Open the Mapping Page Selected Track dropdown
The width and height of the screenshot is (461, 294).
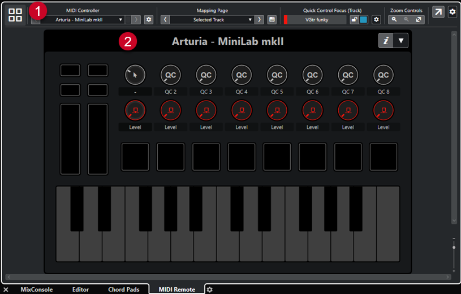point(212,20)
